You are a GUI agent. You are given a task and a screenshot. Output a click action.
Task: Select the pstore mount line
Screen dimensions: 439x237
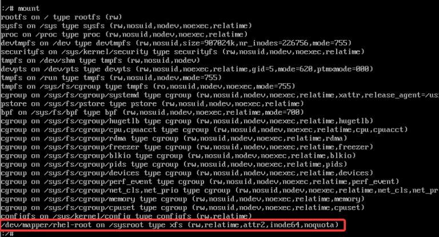pos(152,104)
